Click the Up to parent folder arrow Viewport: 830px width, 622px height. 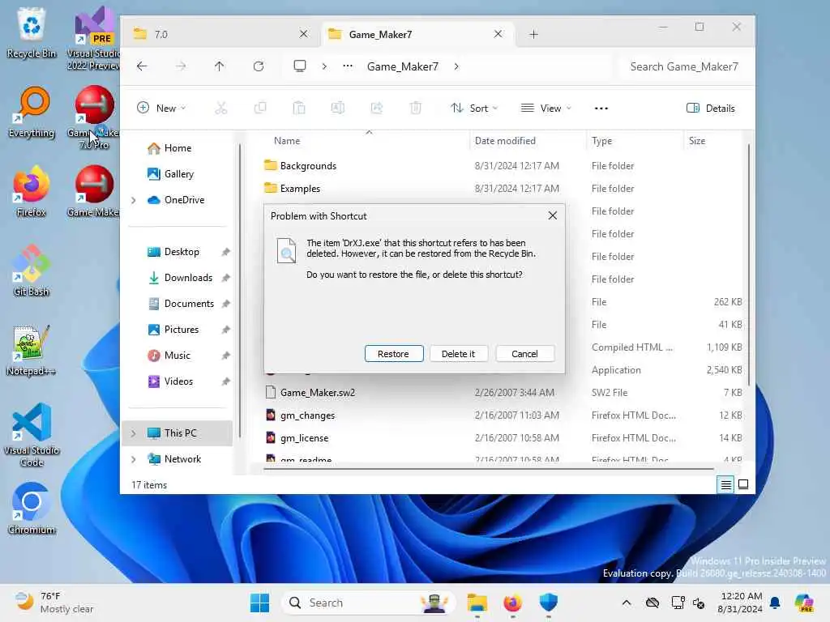click(x=219, y=66)
